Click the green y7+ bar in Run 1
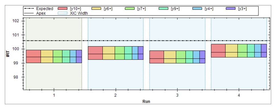Screen dimensions: 276x109 57,56
